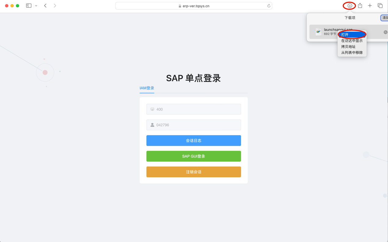Close the Safari window with the red button

[x=7, y=6]
